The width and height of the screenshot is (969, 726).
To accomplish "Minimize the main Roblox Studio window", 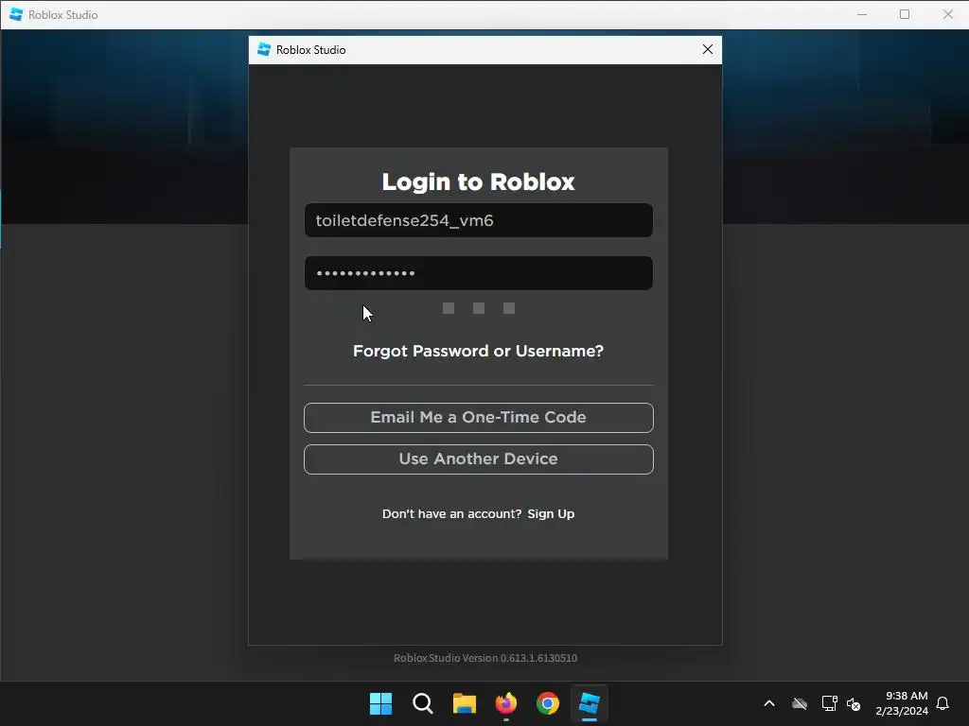I will pyautogui.click(x=862, y=14).
